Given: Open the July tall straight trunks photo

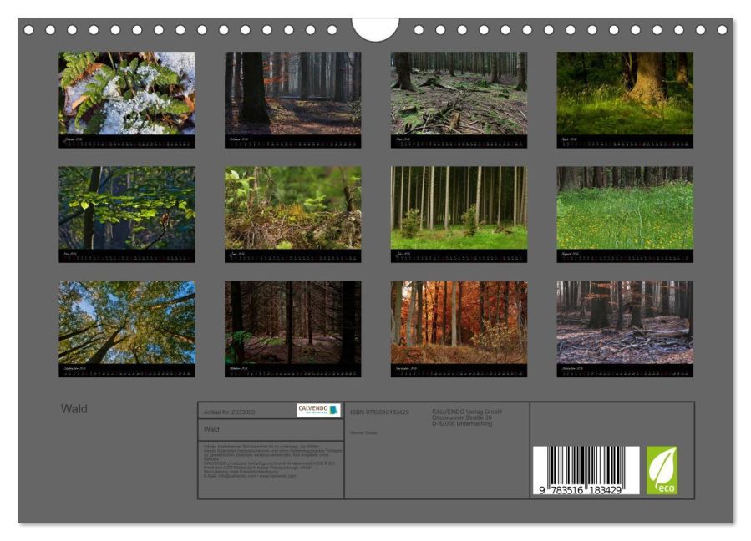Looking at the screenshot, I should [x=459, y=208].
